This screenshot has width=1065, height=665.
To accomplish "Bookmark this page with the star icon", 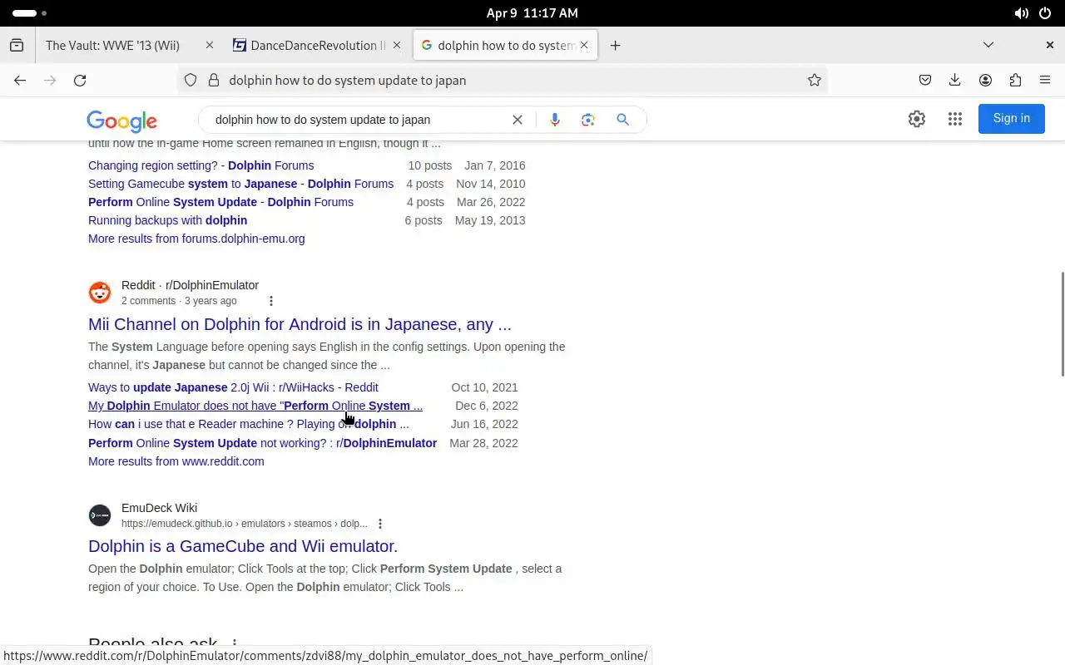I will point(815,81).
